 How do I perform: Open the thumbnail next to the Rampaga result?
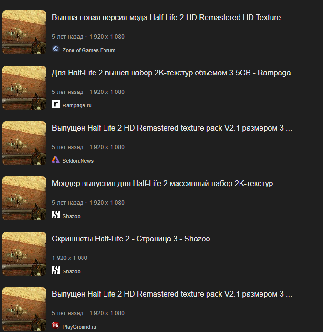24,88
